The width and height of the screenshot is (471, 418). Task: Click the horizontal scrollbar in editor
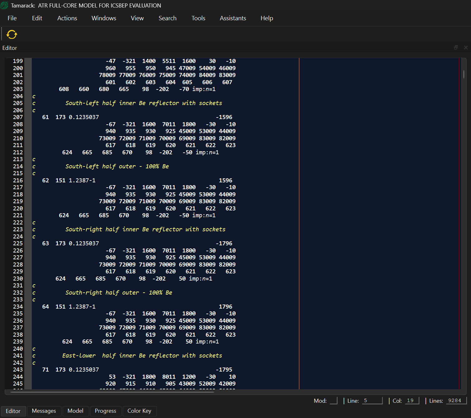(112, 392)
